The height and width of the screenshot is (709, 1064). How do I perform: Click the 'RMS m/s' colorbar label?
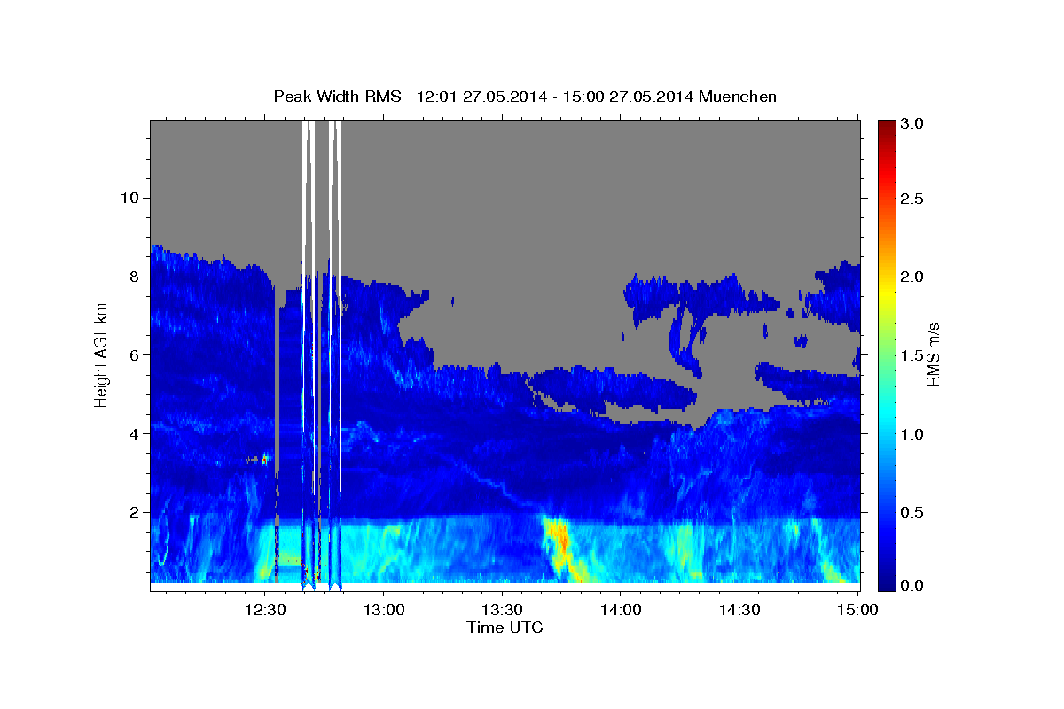(932, 354)
